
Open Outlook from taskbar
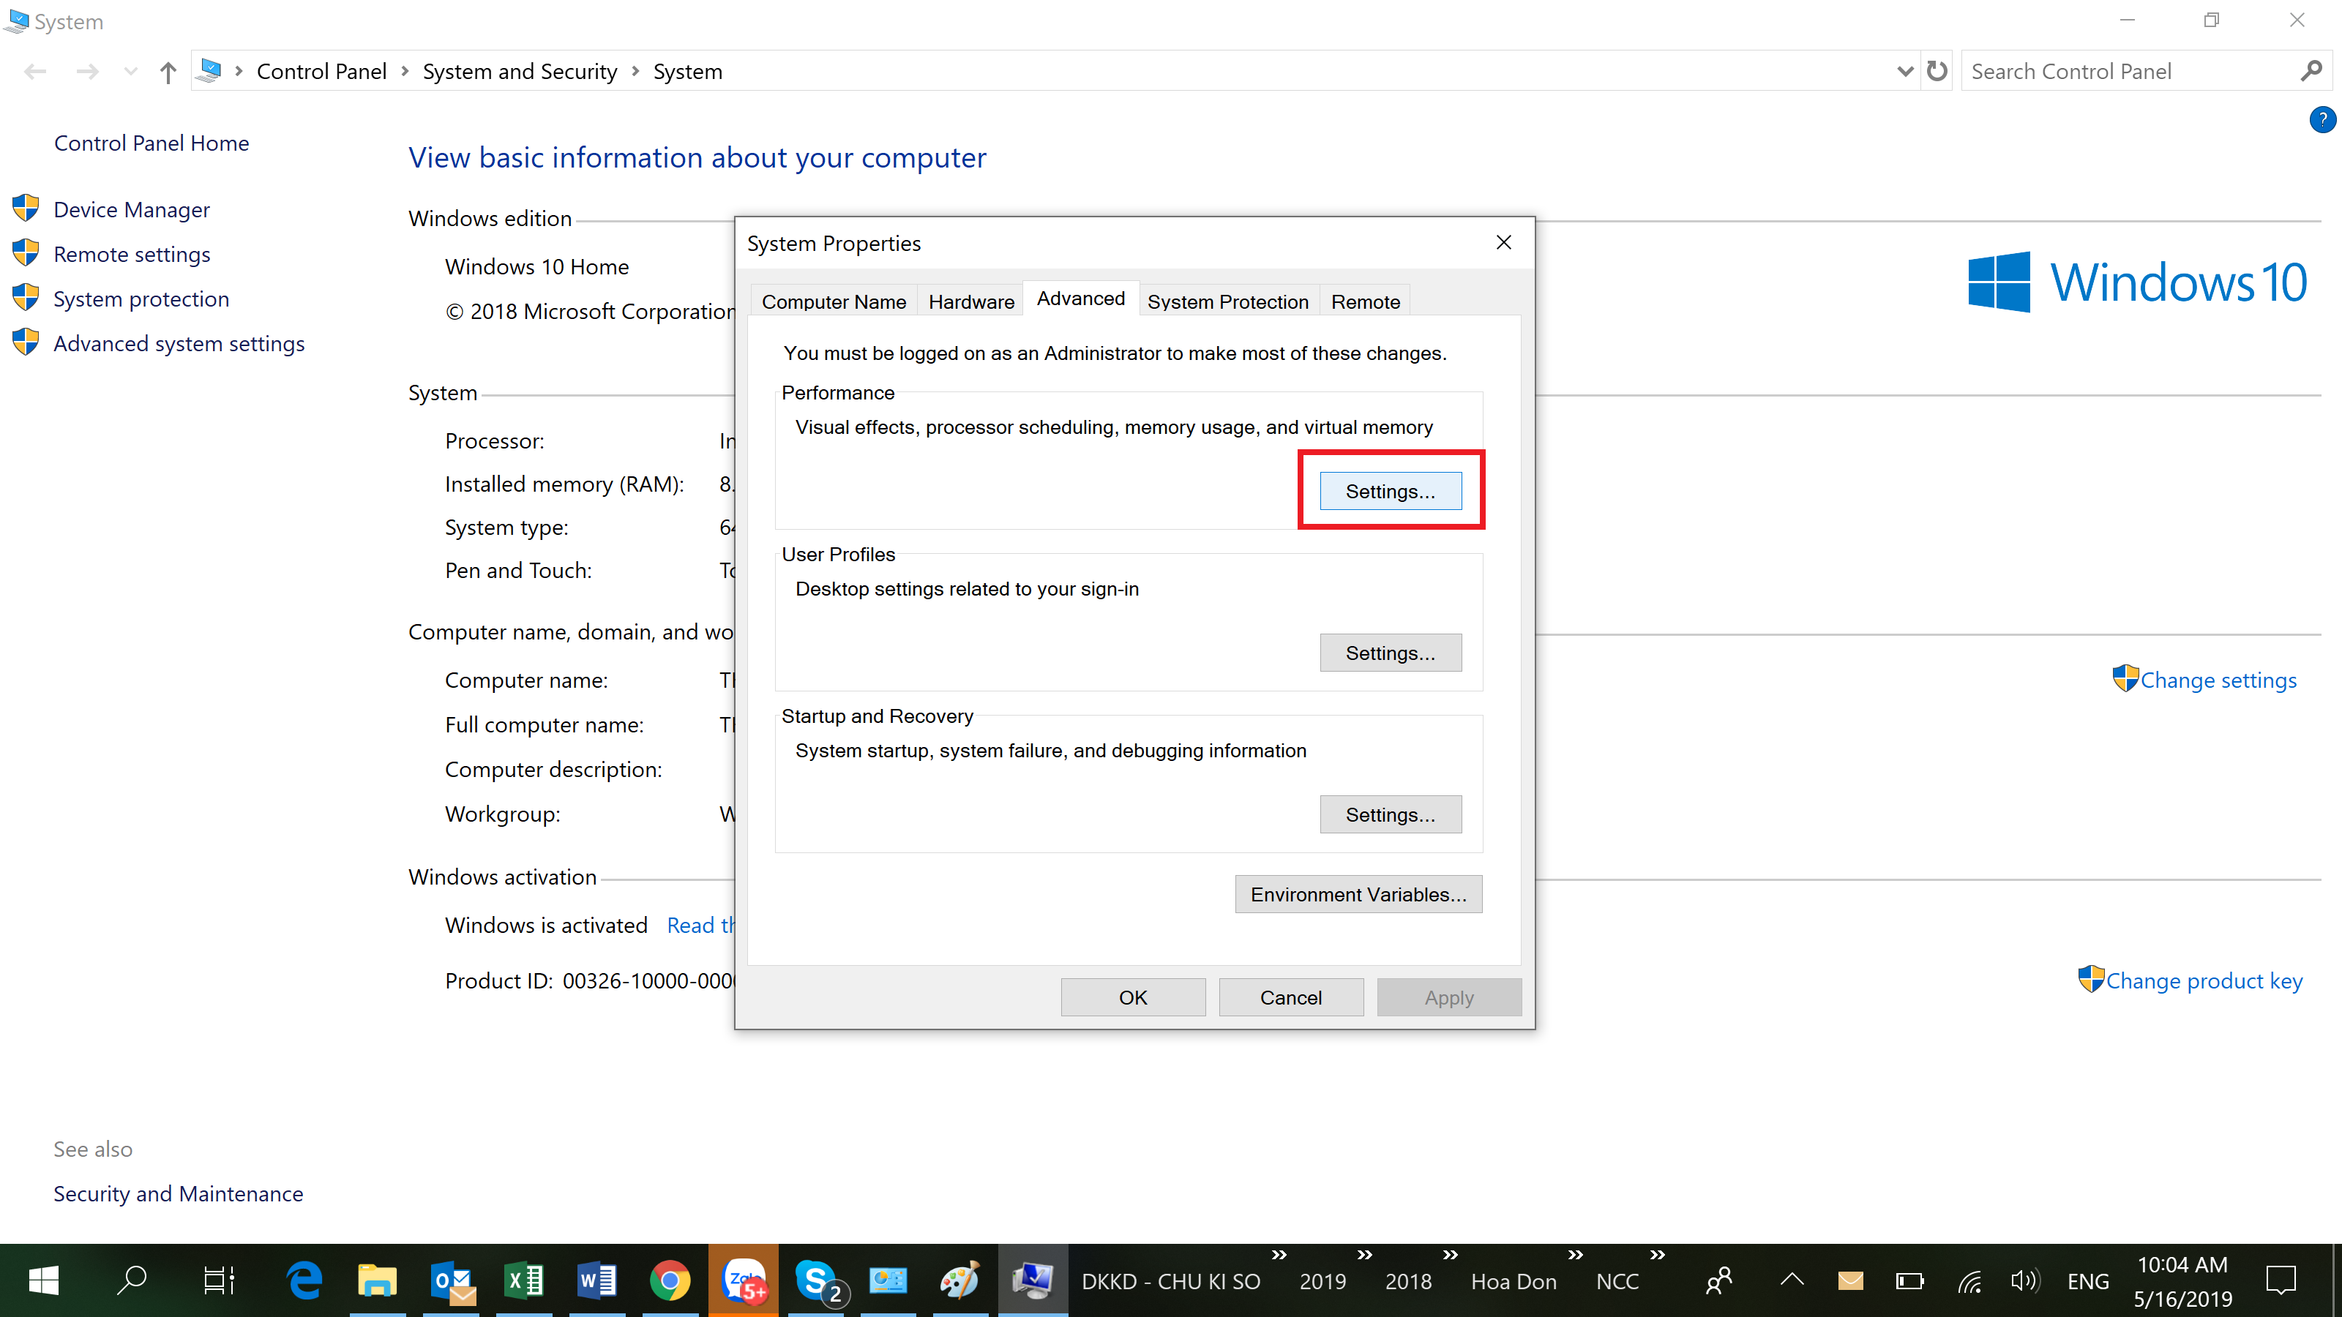coord(452,1280)
